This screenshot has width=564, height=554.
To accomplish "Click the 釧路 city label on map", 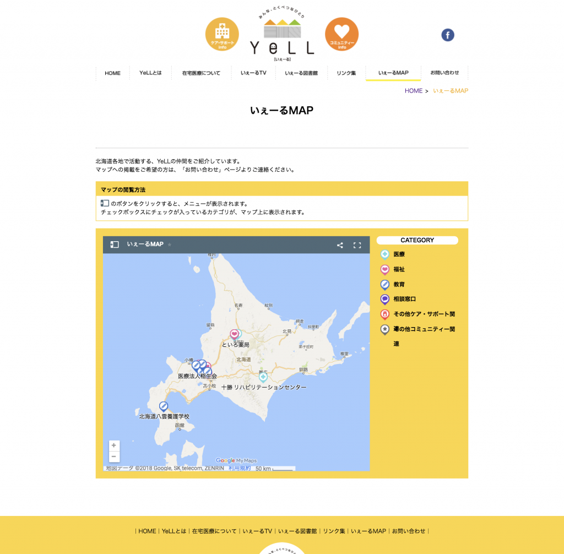I will point(303,370).
